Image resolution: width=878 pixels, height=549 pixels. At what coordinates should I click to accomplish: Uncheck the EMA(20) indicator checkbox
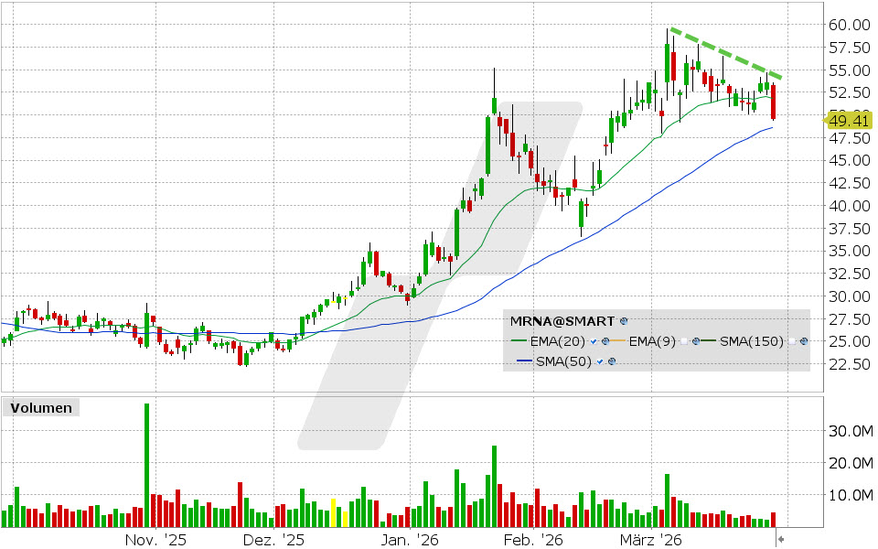[x=593, y=340]
